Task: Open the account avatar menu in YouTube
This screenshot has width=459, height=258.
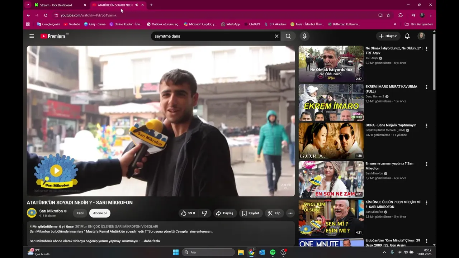Action: point(421,36)
